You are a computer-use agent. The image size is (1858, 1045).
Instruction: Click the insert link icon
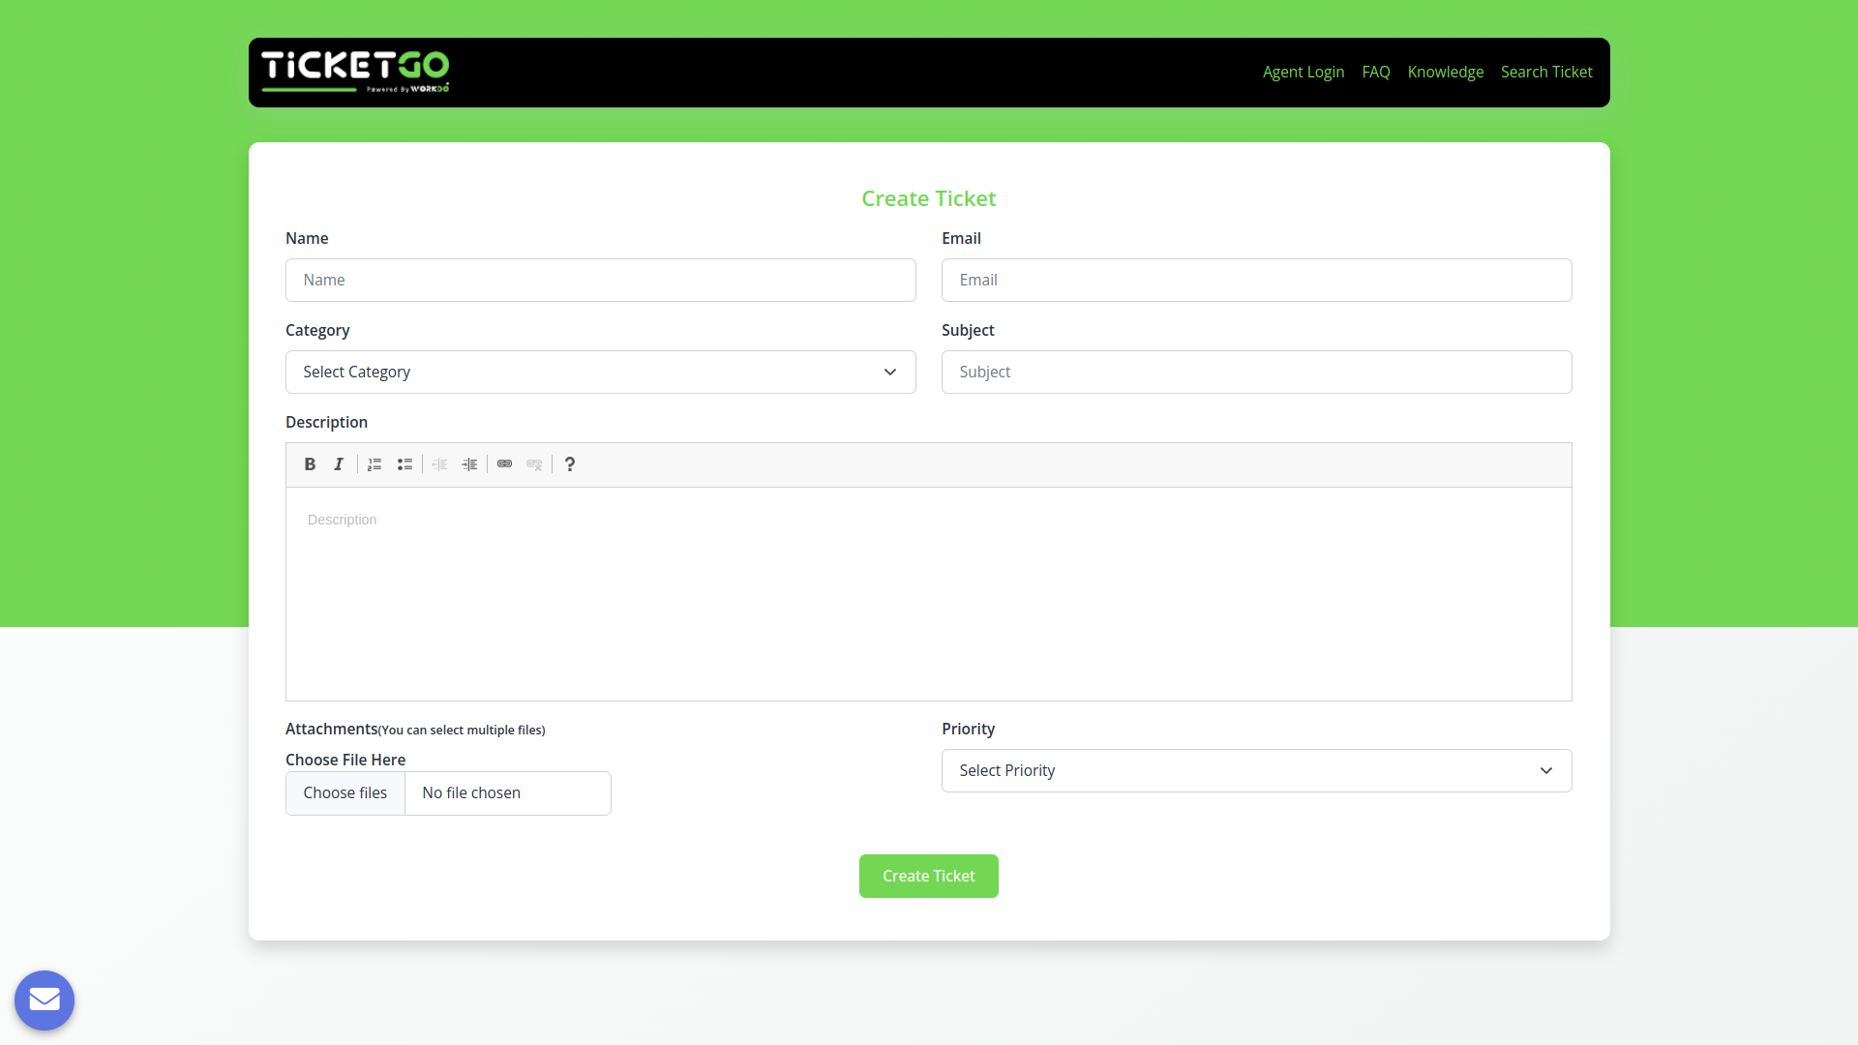tap(504, 464)
